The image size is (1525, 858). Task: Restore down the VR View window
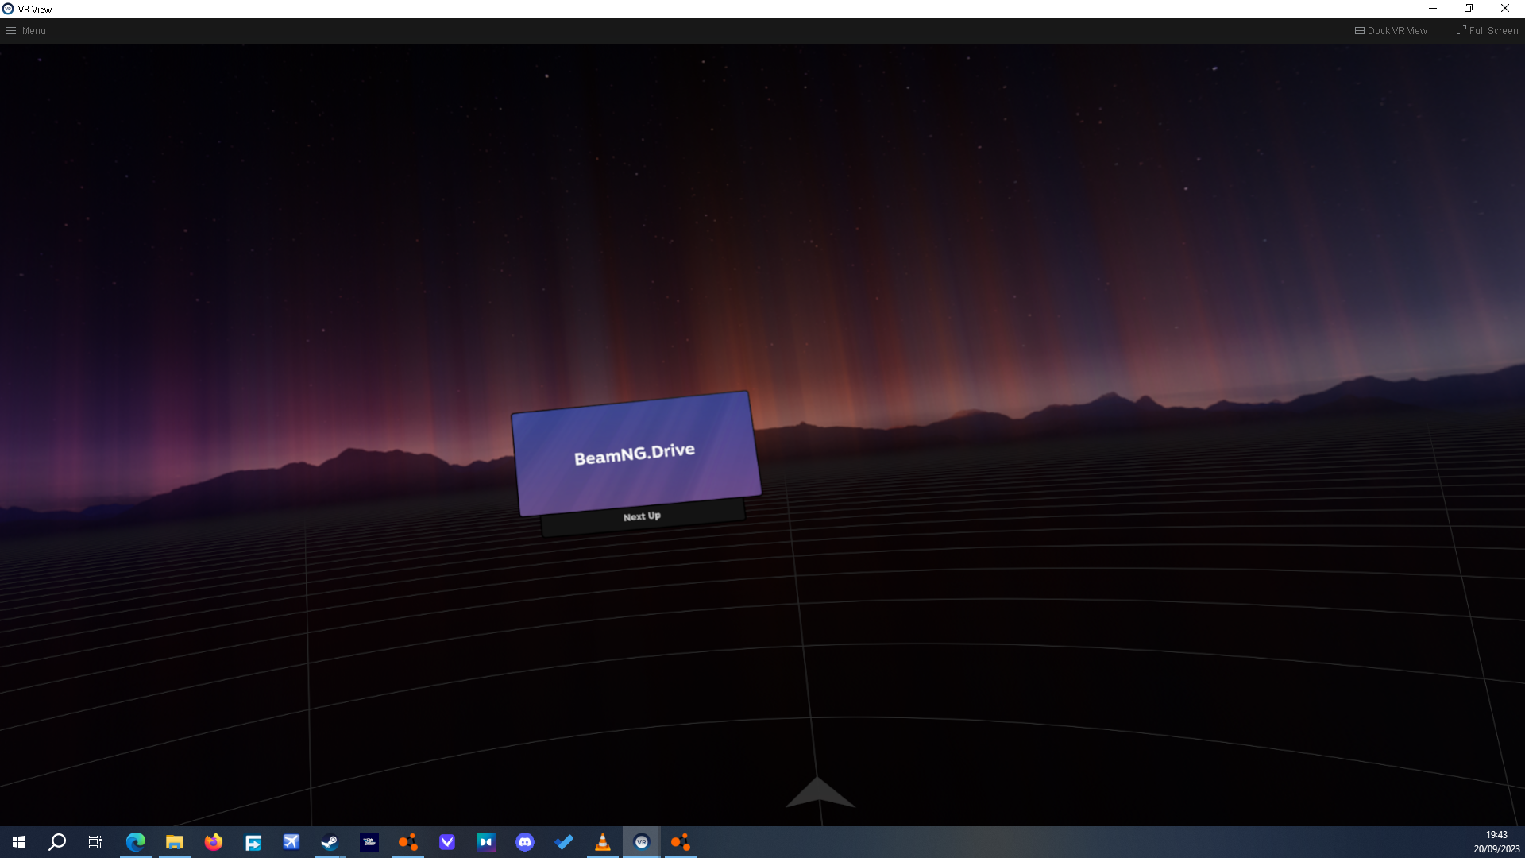pos(1469,9)
